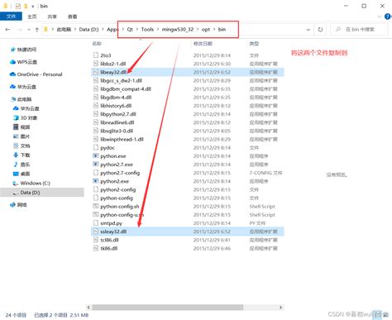Go up one folder level
Screen dimensions: 392x320
point(37,30)
